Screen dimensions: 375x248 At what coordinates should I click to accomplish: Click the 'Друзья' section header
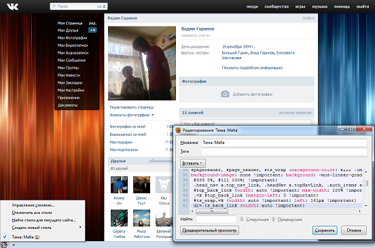(118, 161)
